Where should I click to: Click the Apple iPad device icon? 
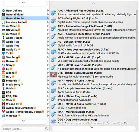[4, 42]
